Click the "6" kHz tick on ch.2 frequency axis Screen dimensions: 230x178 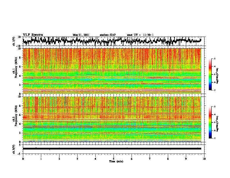(20, 115)
